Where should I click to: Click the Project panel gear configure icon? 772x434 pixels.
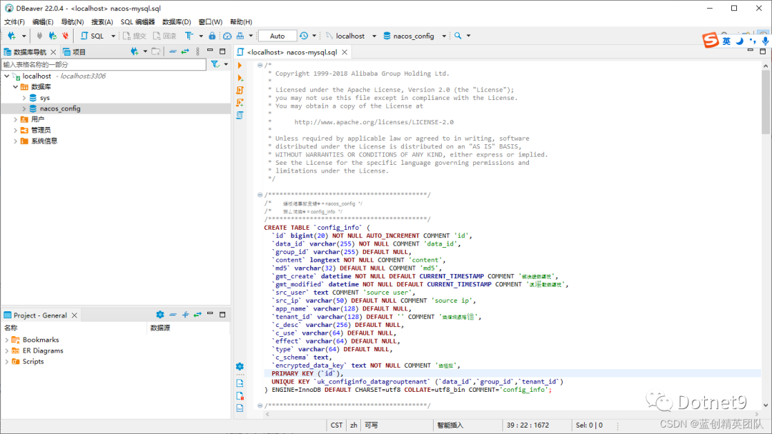160,315
